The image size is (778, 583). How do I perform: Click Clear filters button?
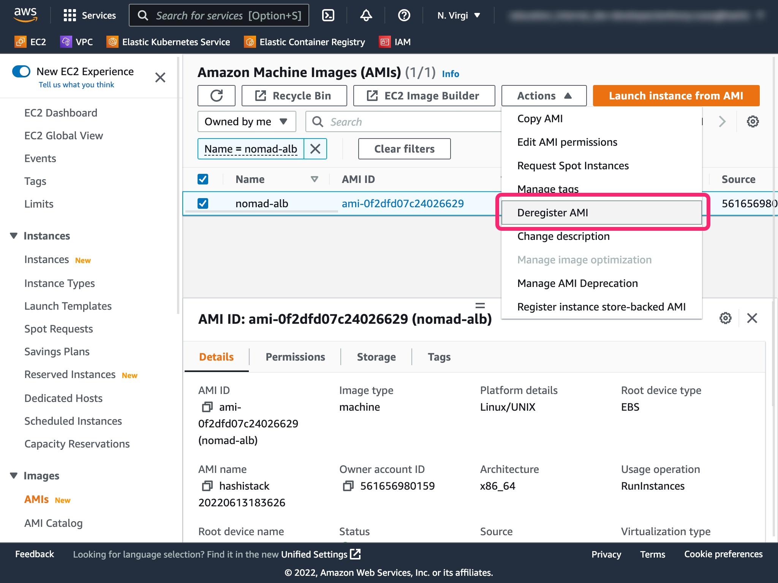[404, 148]
